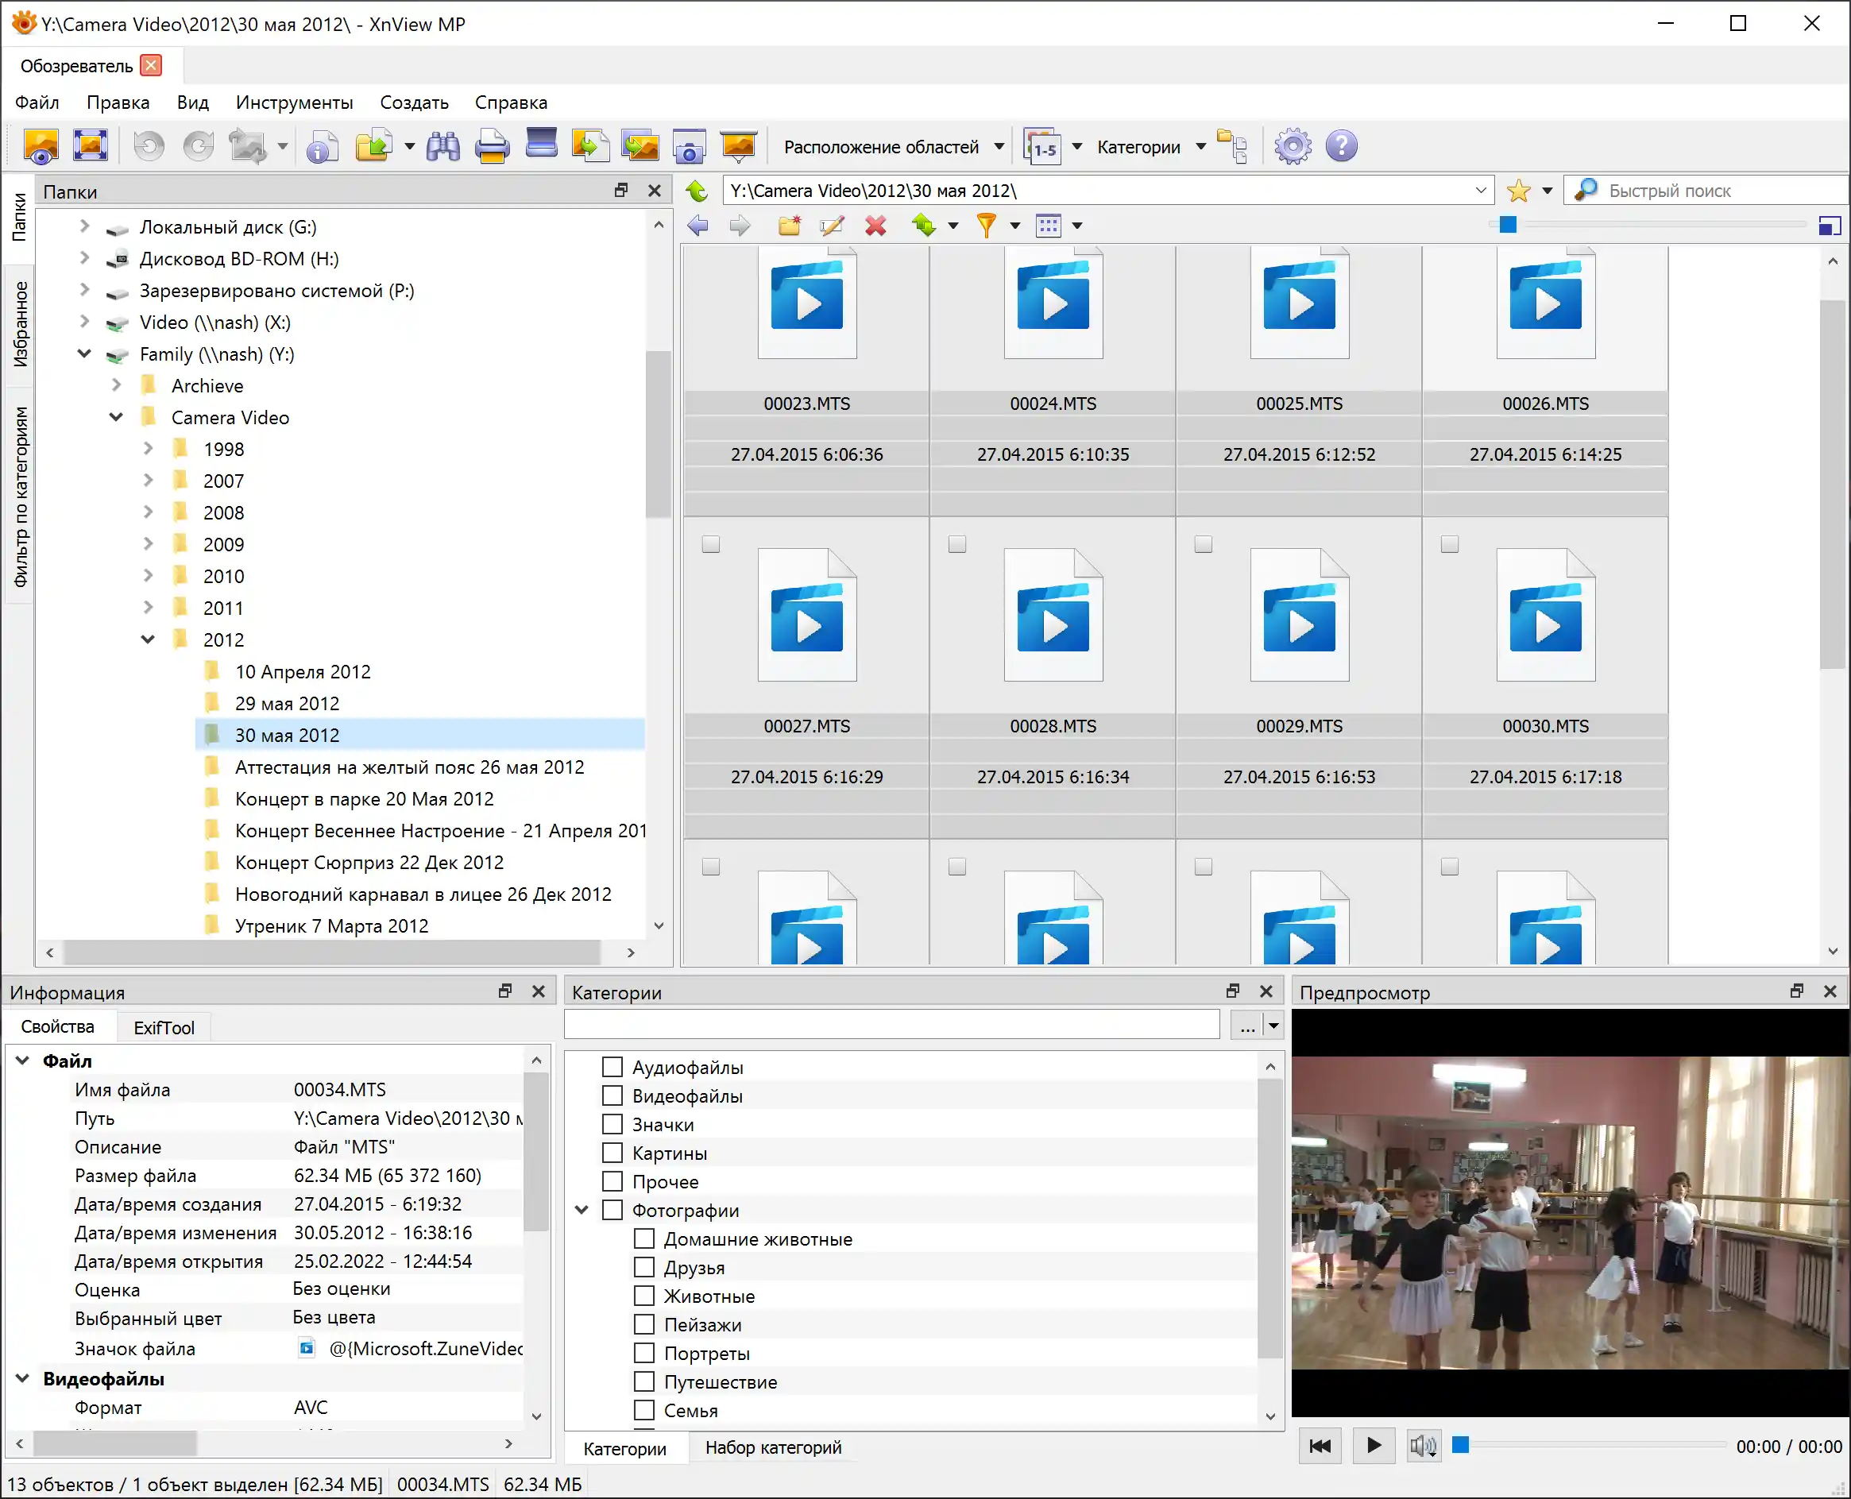Navigate forward with the right arrow
The image size is (1851, 1499).
tap(740, 226)
